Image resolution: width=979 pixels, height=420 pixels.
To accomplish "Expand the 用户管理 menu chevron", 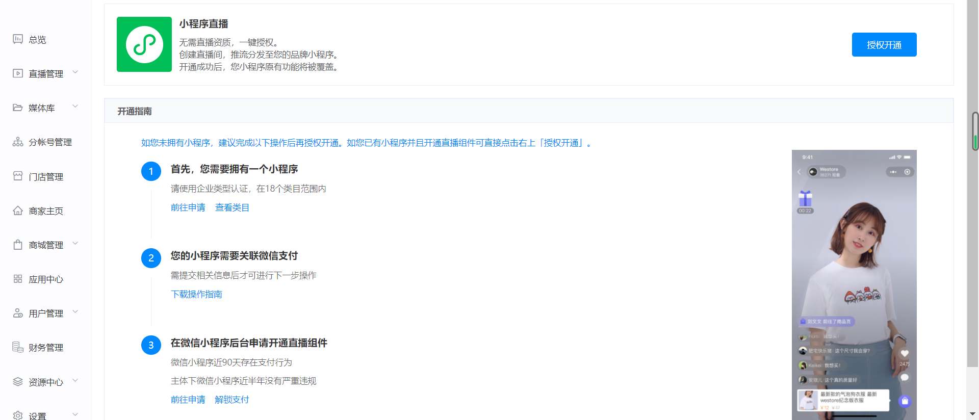I will [x=75, y=312].
